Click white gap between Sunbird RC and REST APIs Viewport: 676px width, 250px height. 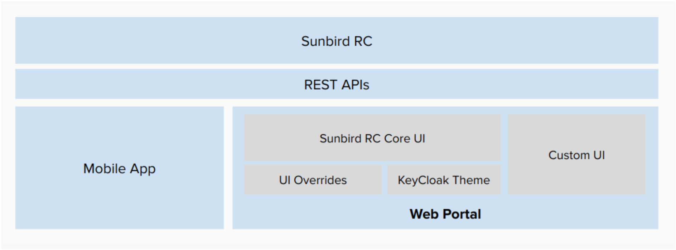(337, 66)
